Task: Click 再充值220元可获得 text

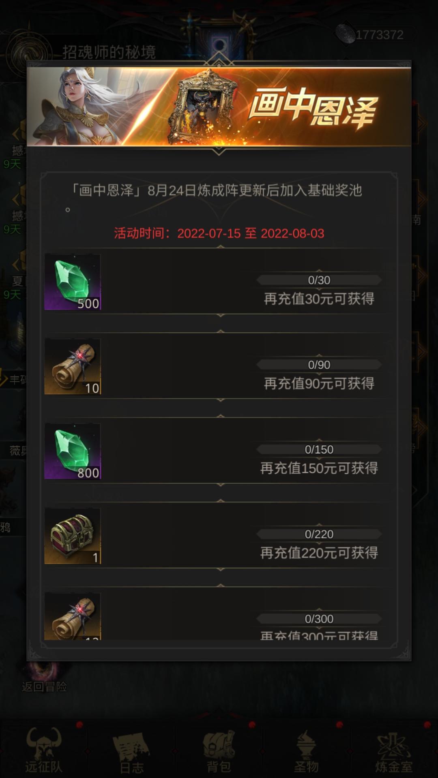Action: tap(319, 553)
